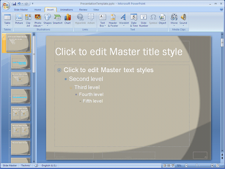Expand the Sound dropdown arrow
225x169 pixels.
coord(183,26)
